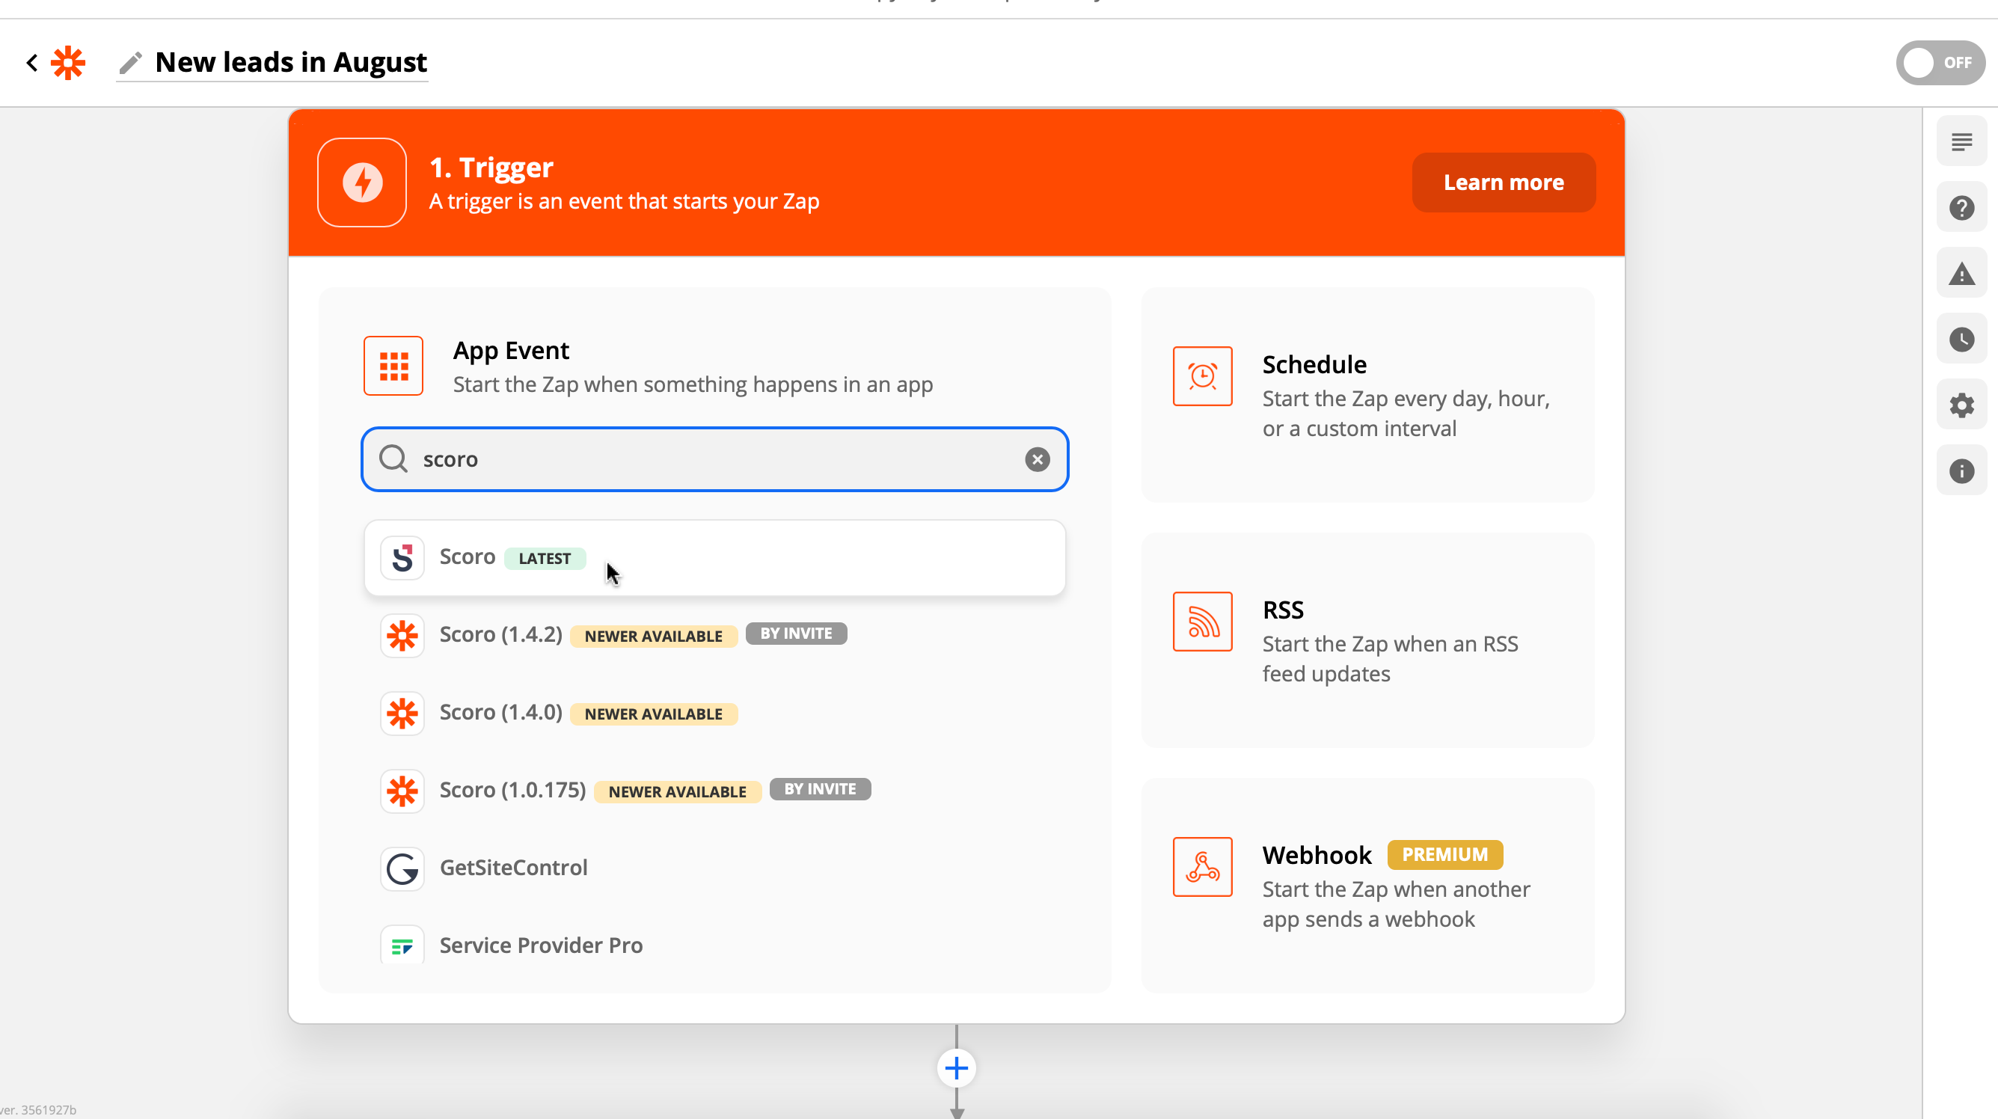Viewport: 1998px width, 1119px height.
Task: Open the help question mark icon
Action: point(1961,208)
